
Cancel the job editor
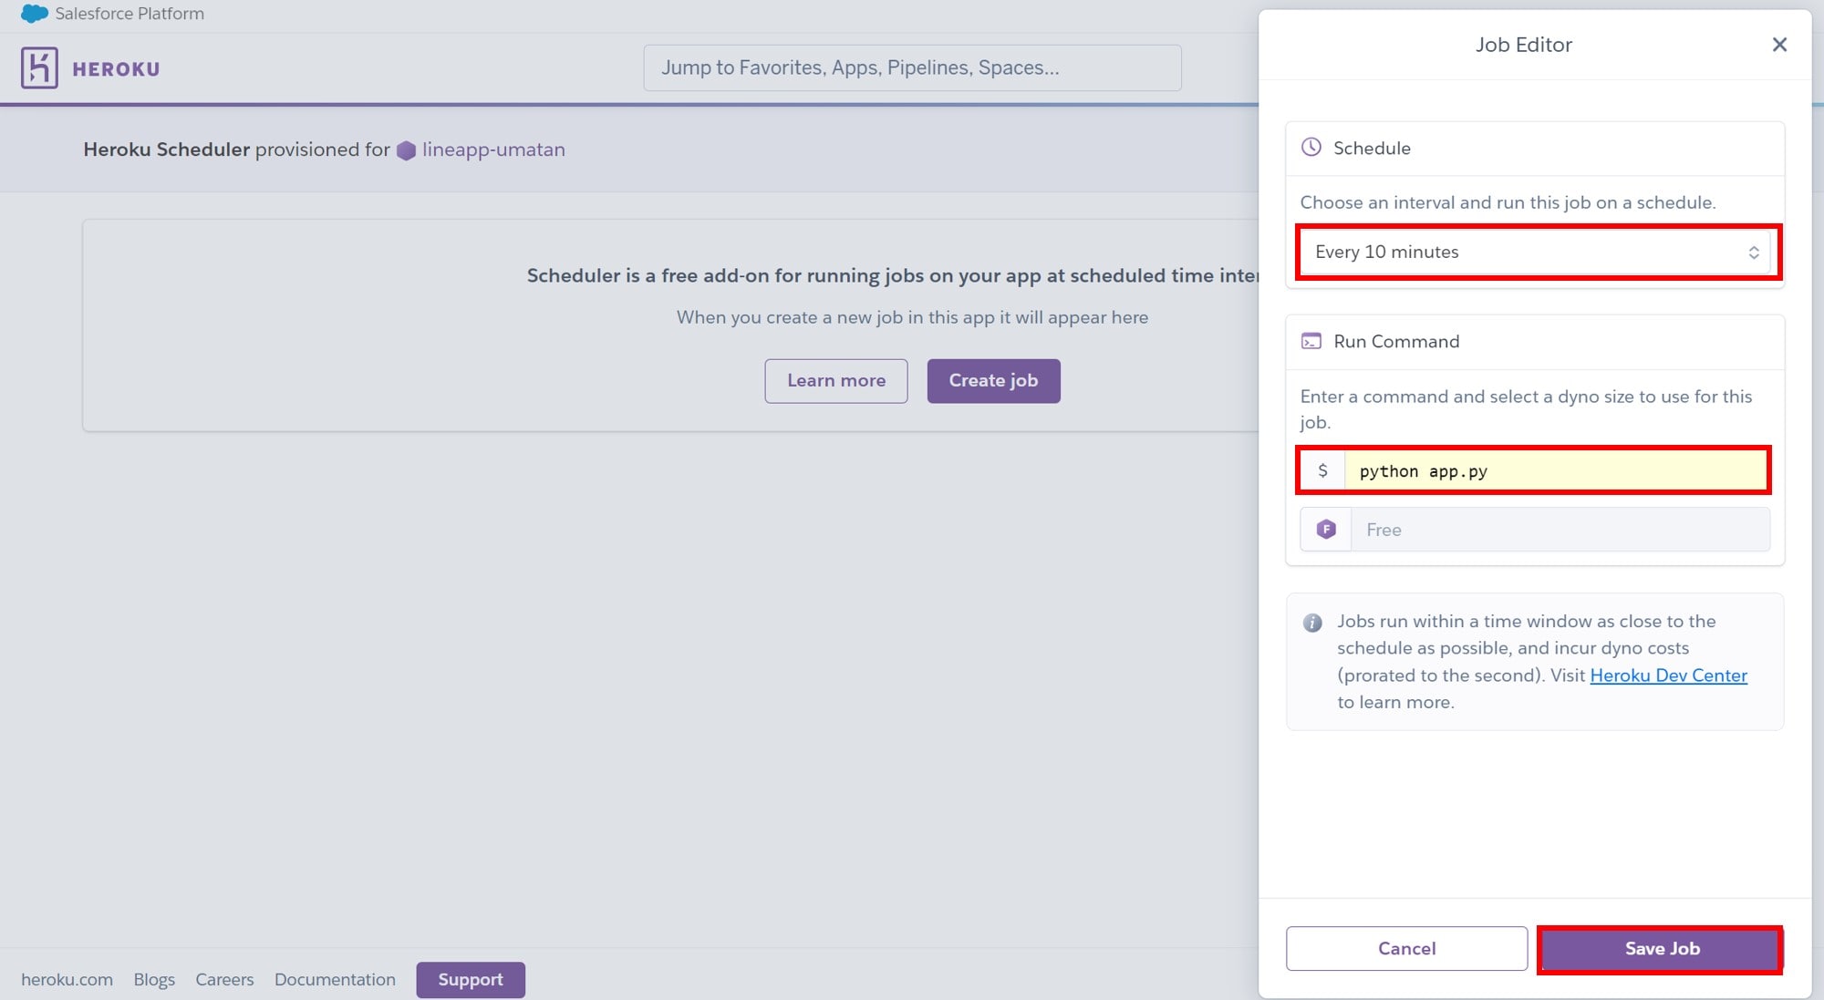(1406, 949)
